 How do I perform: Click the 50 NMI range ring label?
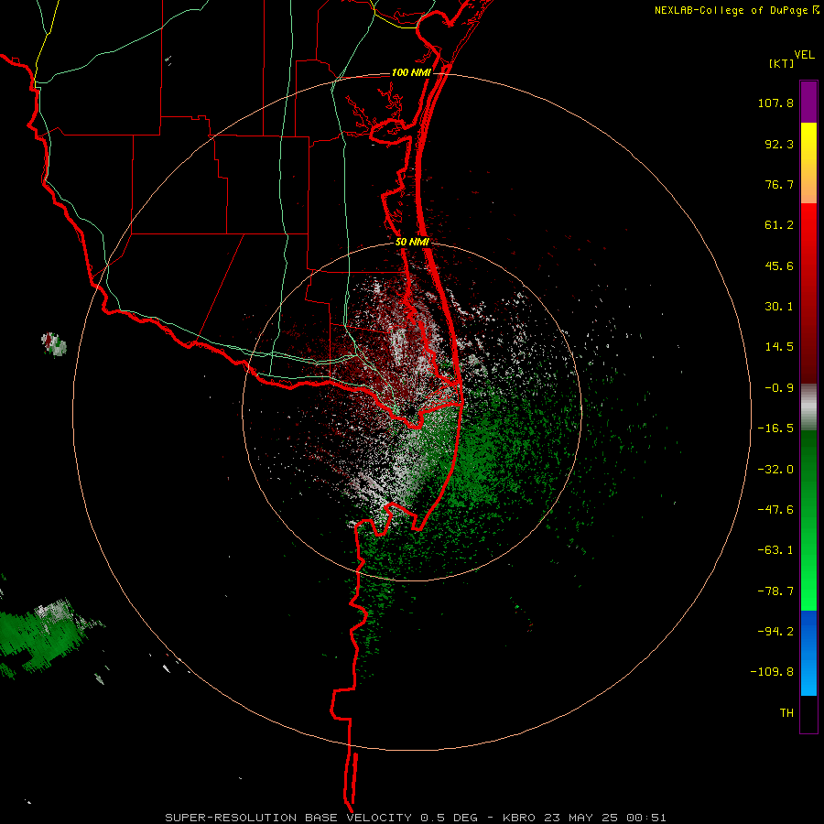(412, 243)
